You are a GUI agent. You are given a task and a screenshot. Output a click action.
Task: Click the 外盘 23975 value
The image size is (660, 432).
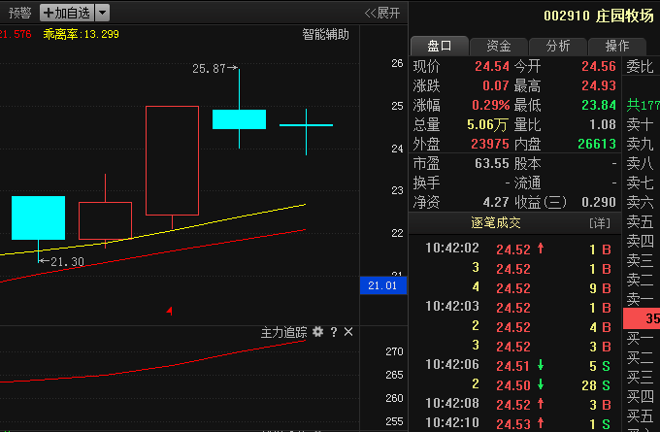point(490,144)
